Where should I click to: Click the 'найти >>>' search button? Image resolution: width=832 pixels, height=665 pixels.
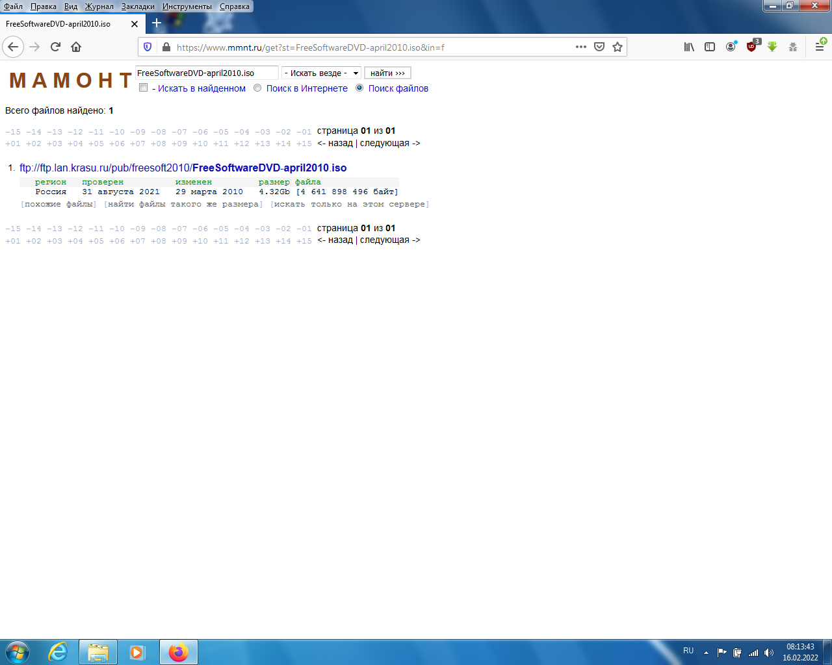pyautogui.click(x=387, y=73)
